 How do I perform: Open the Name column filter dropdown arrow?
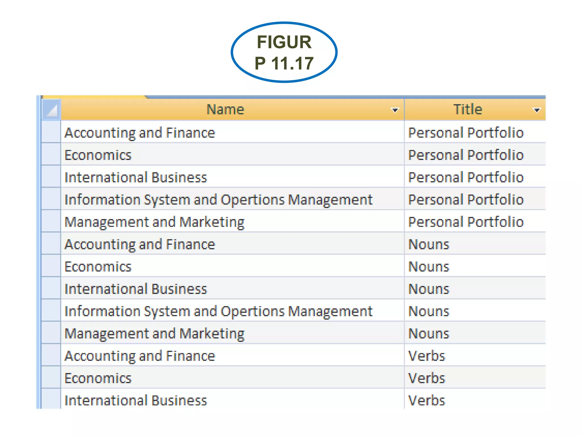pyautogui.click(x=395, y=110)
